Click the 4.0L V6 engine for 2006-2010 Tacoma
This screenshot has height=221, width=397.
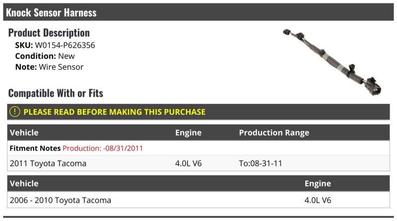pos(318,200)
